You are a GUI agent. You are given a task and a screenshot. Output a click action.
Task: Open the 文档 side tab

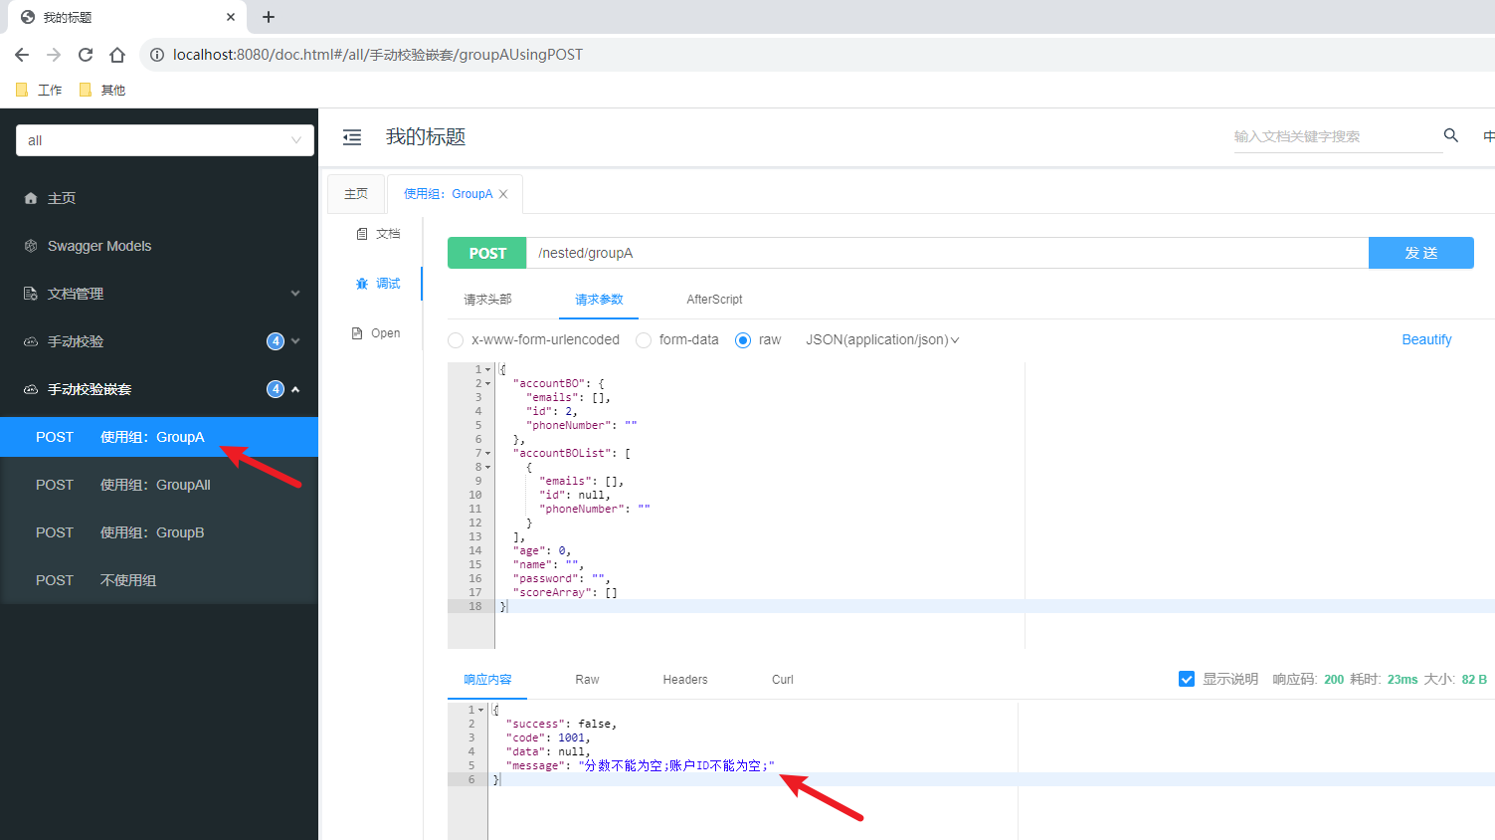(378, 234)
